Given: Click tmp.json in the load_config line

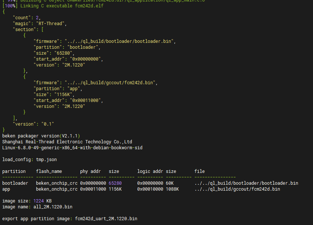Looking at the screenshot, I should [44, 159].
